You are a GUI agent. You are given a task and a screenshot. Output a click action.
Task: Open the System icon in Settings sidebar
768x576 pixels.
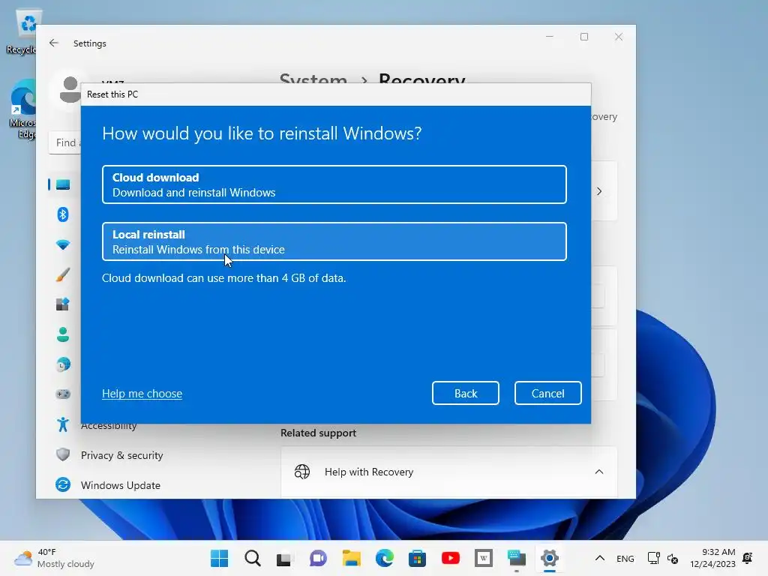coord(63,184)
